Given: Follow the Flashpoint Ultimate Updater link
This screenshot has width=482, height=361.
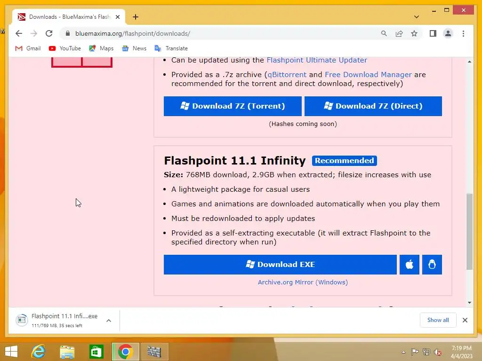Looking at the screenshot, I should coord(317,60).
